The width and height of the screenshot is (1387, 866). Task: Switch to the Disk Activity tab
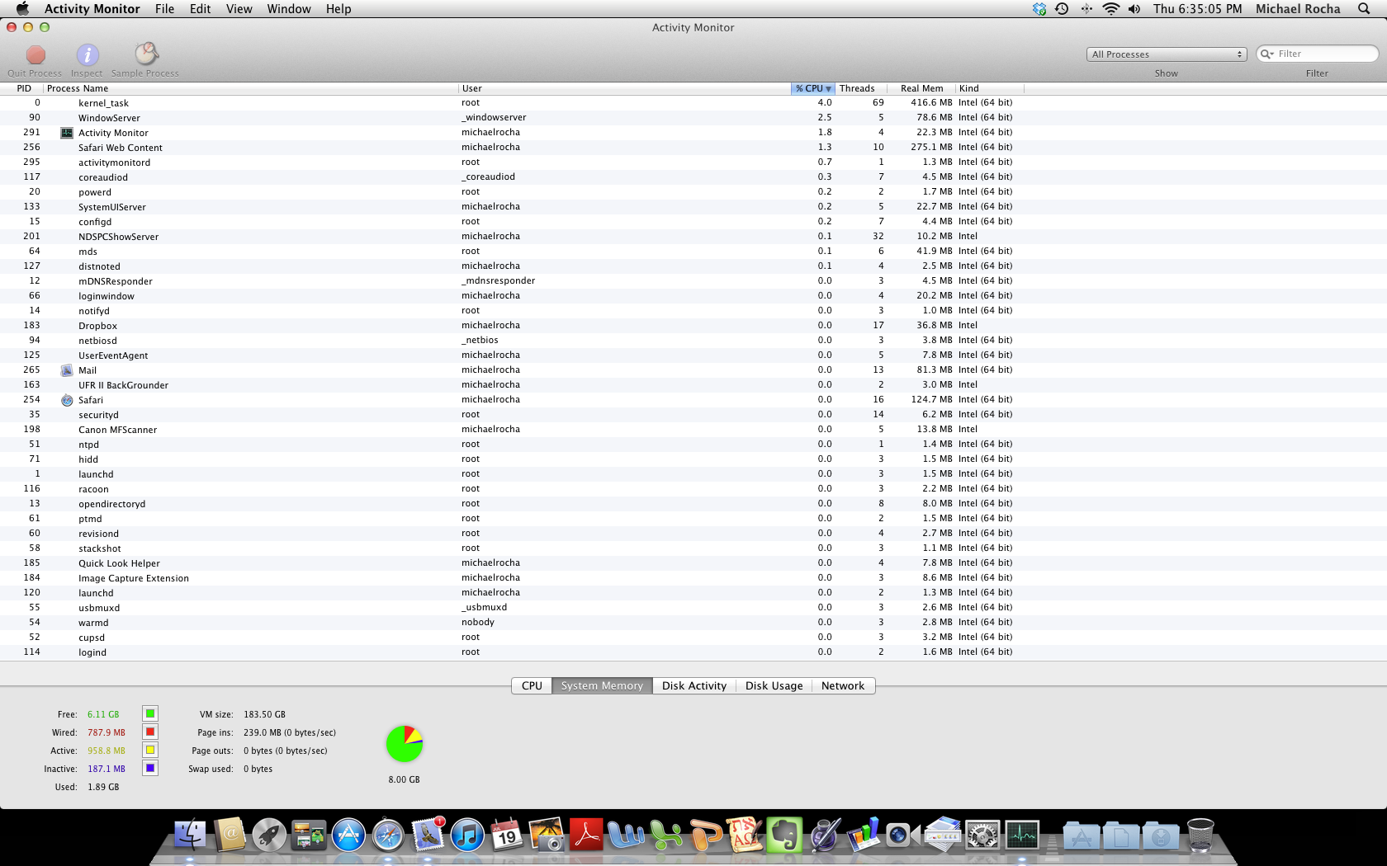(694, 686)
